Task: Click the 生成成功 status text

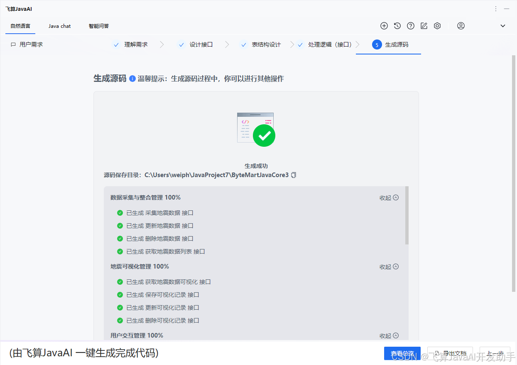Action: pos(256,166)
